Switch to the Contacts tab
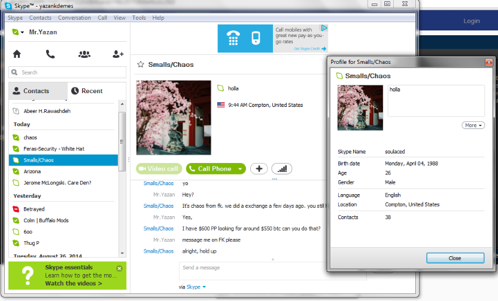Screen dimensions: 498x301 [38, 91]
